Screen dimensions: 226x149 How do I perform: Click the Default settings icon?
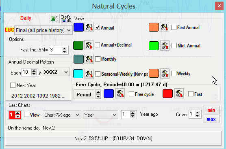66,19
